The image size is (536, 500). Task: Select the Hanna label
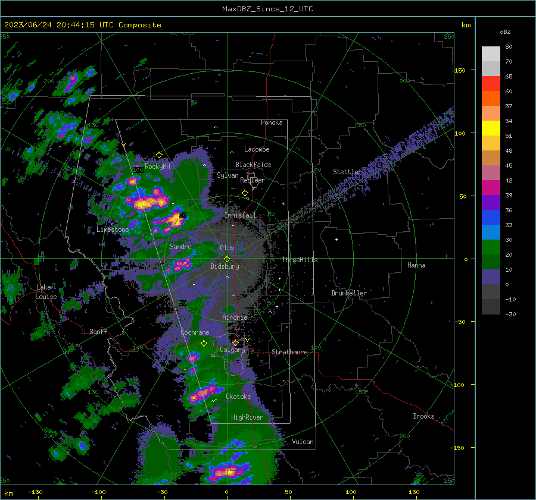[x=416, y=265]
